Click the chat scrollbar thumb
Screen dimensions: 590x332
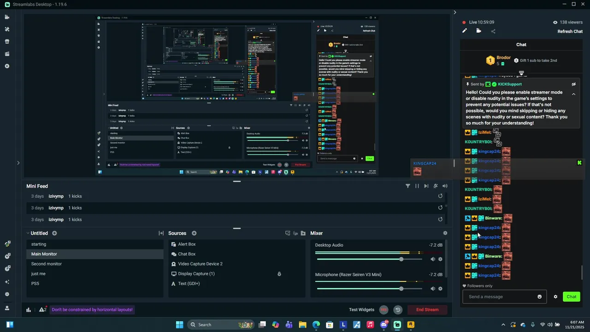click(582, 273)
